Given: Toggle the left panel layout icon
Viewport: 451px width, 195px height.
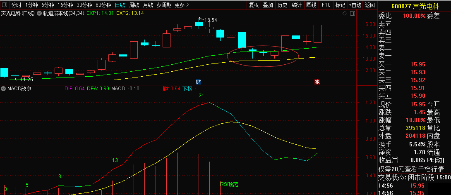Looking at the screenshot, I should 5,5.
